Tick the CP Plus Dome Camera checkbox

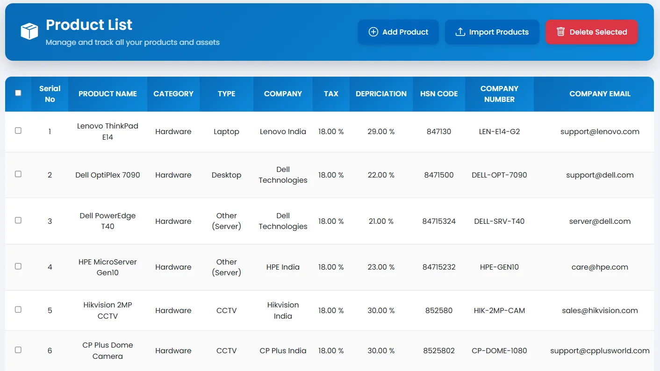[x=18, y=350]
